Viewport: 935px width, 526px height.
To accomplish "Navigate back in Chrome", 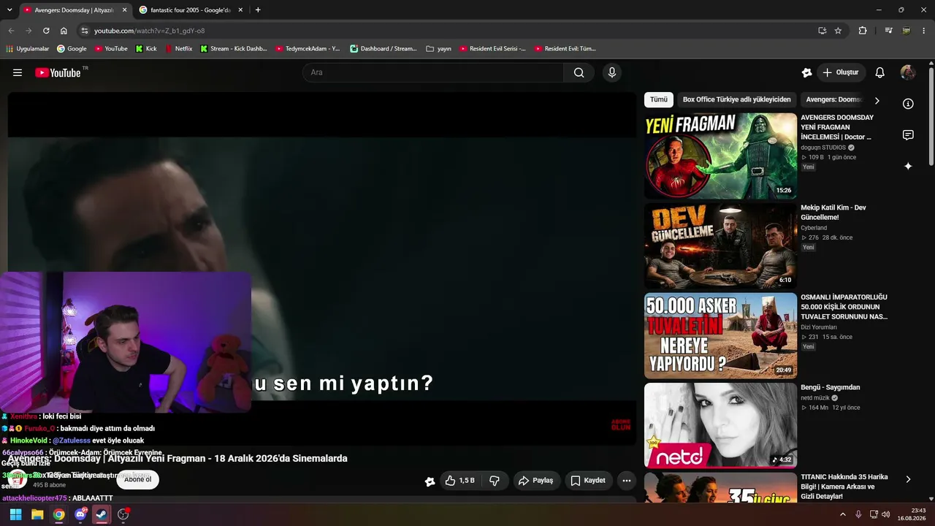I will [11, 31].
